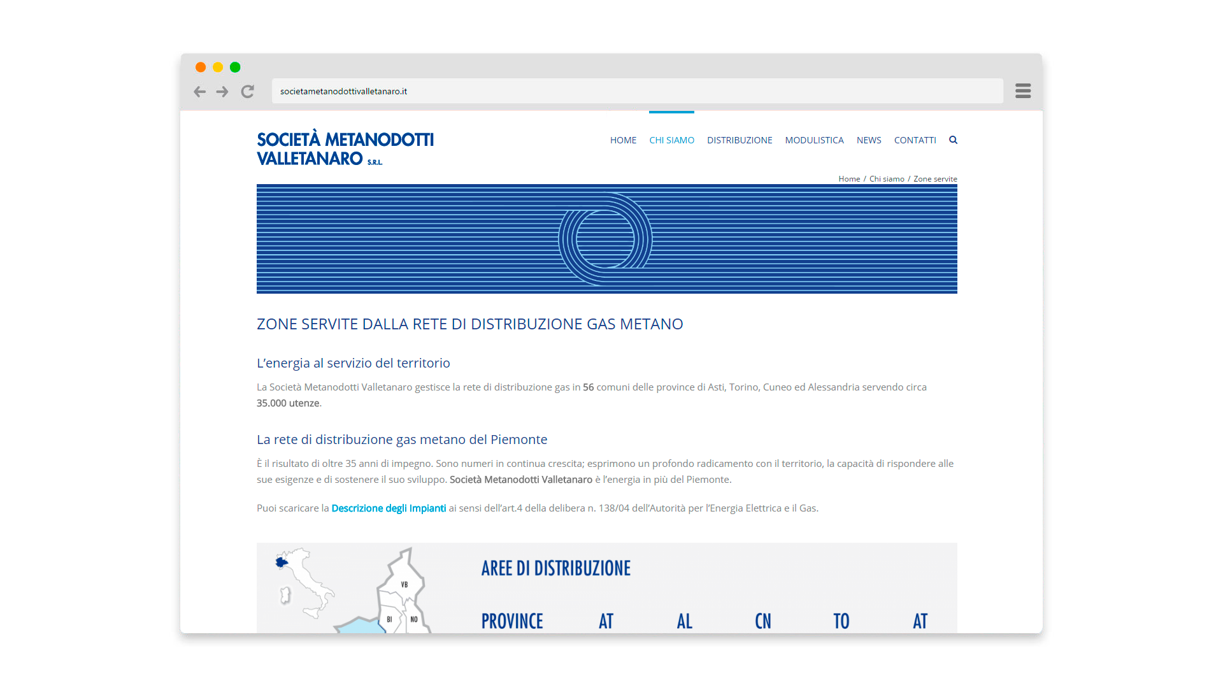Follow Chi siamo breadcrumb link
This screenshot has height=688, width=1223.
pyautogui.click(x=887, y=179)
